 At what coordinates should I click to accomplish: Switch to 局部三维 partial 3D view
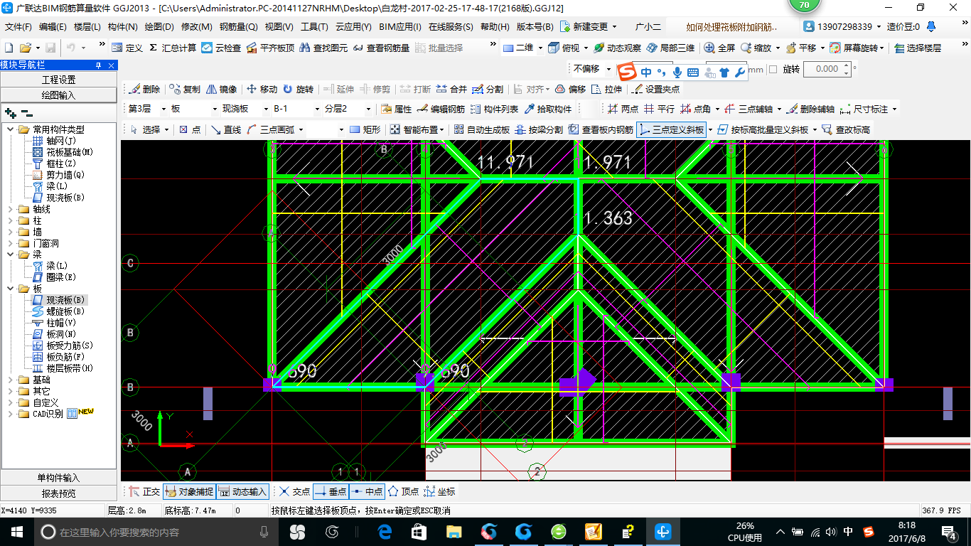pyautogui.click(x=670, y=48)
